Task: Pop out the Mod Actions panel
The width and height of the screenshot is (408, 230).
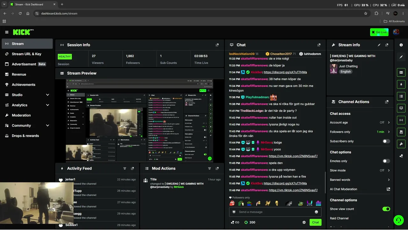Action: (x=217, y=168)
